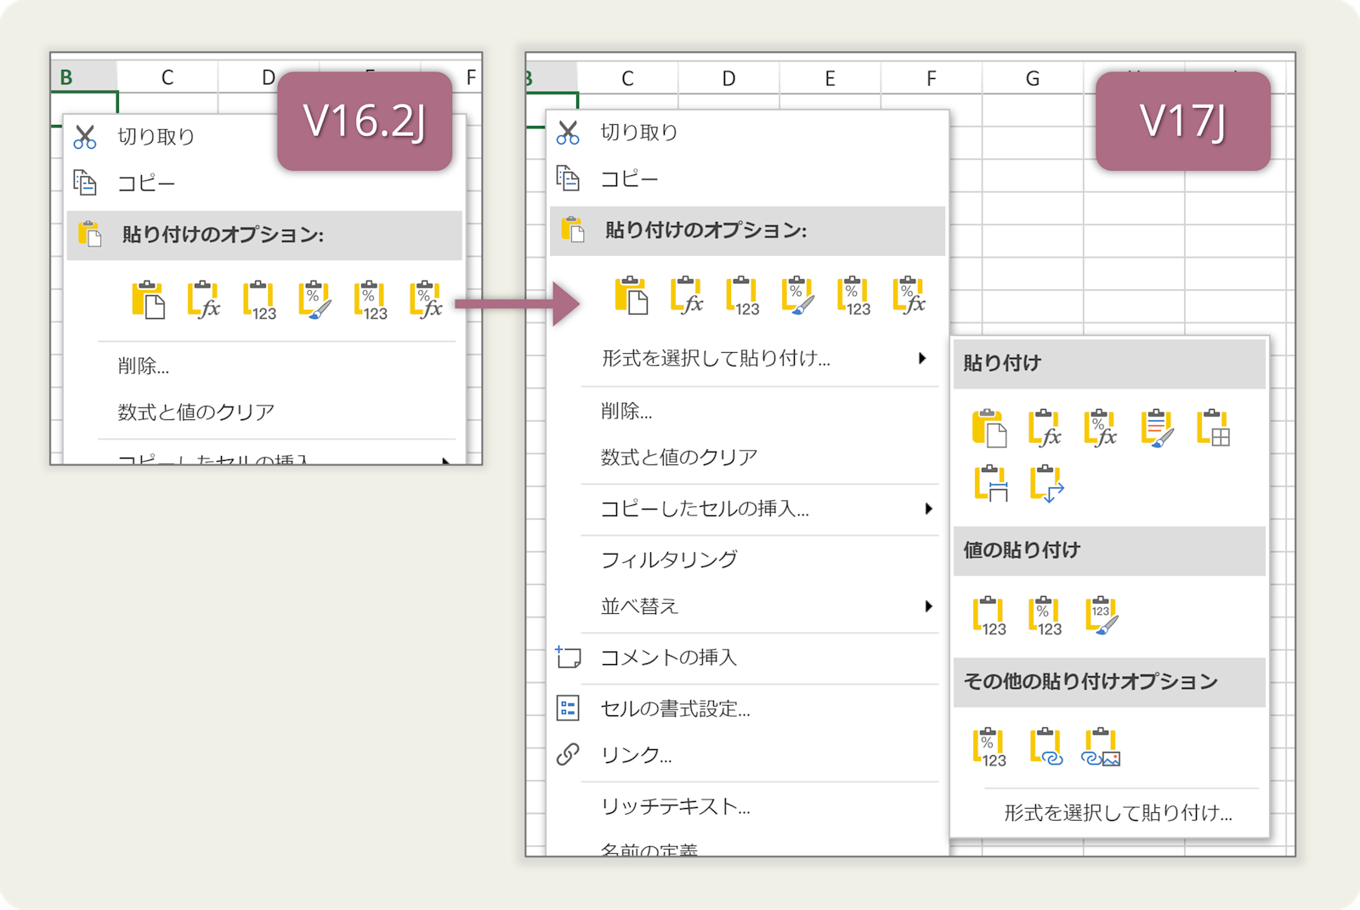Click 形式を選択して貼り付け... at the submenu bottom
Screen dimensions: 1360x910
click(1118, 813)
